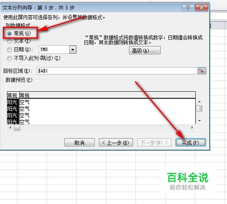The height and width of the screenshot is (204, 227).
Task: Click 阳光 in the first preview row
Action: point(13,102)
